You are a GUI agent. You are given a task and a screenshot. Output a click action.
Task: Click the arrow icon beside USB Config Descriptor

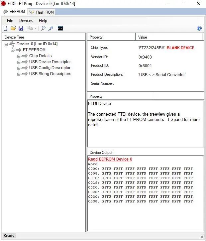(x=25, y=68)
